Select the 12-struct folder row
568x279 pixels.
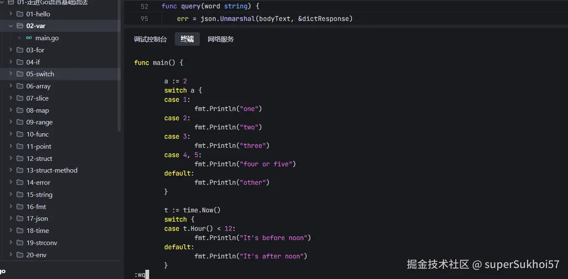click(x=60, y=158)
